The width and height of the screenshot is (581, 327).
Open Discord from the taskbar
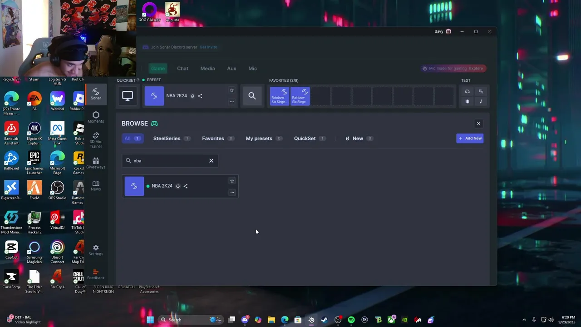pyautogui.click(x=245, y=320)
